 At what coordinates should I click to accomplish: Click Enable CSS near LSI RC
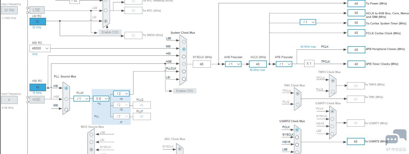[110, 32]
